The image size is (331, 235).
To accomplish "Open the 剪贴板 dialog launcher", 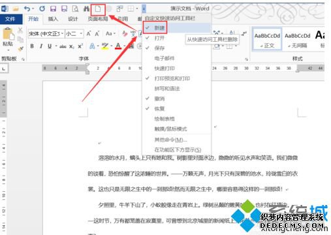I will tap(23, 59).
